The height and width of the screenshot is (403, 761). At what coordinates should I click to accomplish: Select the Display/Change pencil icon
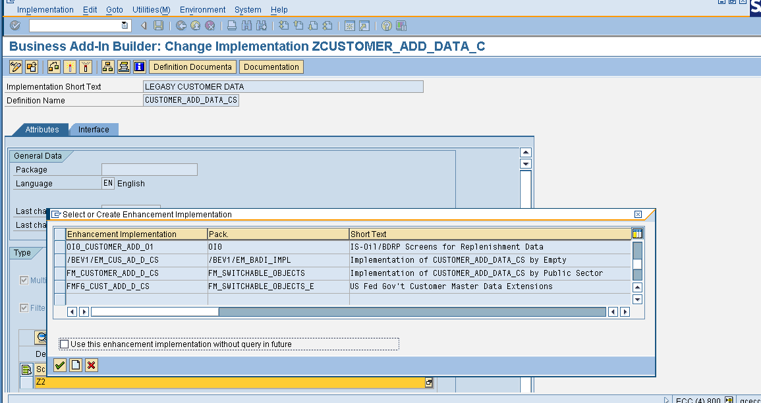(14, 67)
